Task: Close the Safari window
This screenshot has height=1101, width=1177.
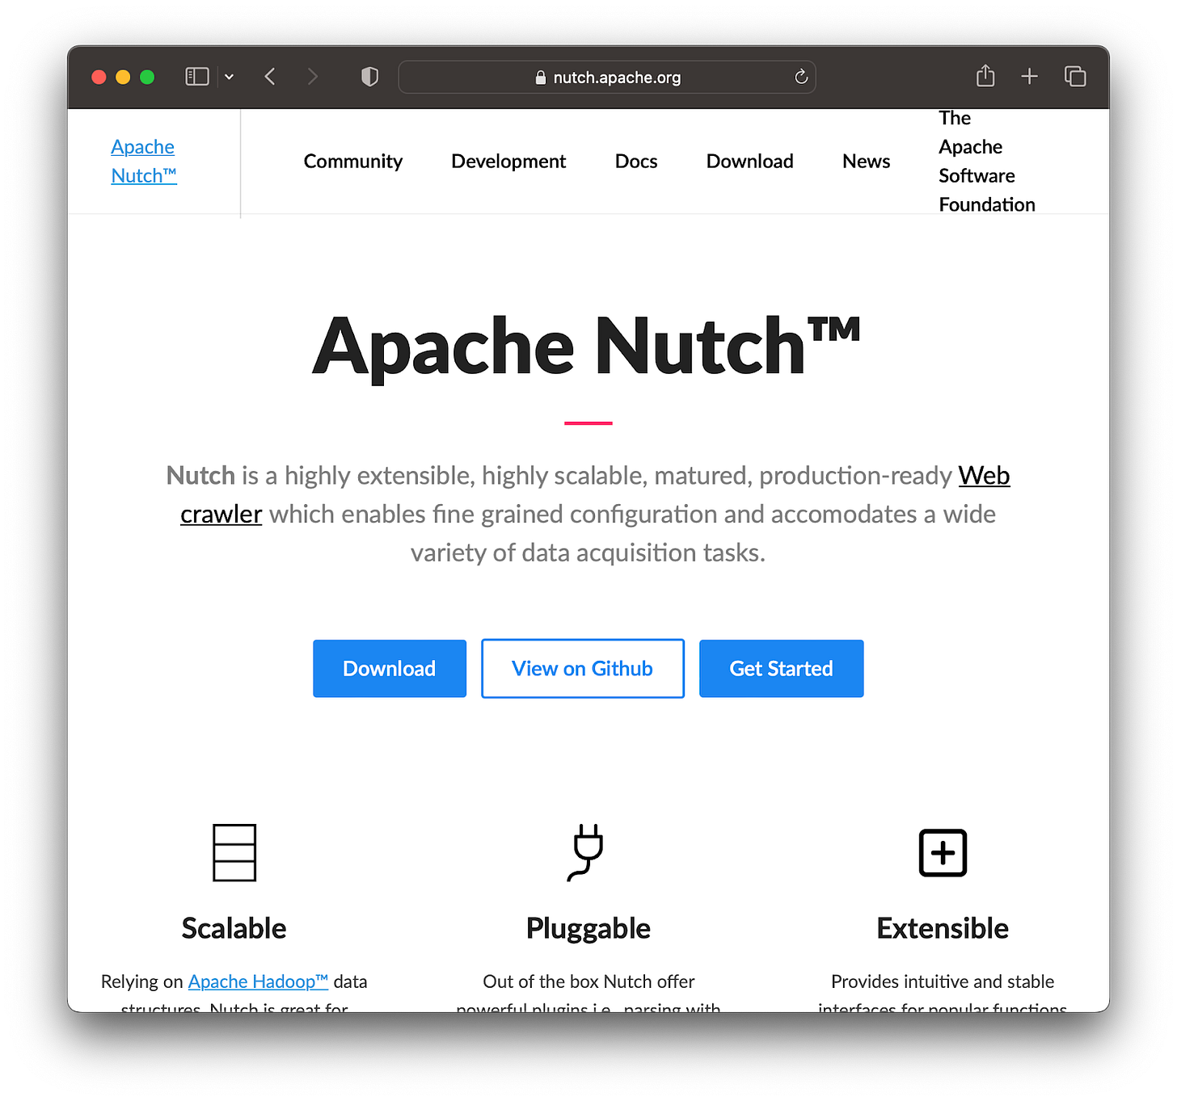Action: coord(99,77)
